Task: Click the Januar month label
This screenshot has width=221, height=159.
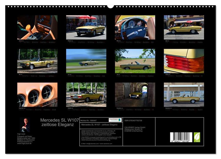Action: click(21, 41)
